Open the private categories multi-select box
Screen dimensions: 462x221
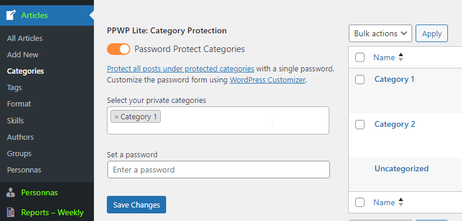click(218, 120)
